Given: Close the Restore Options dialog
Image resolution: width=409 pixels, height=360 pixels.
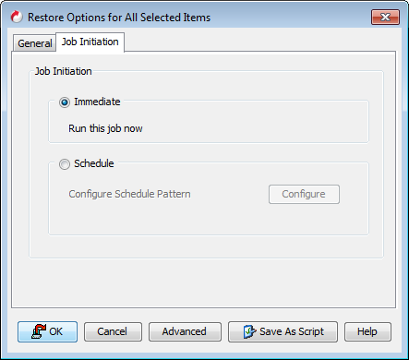Looking at the screenshot, I should pyautogui.click(x=385, y=17).
